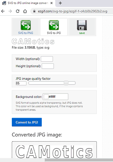Screen dimensions: 113x162
Task: Click the 'Converted JPG image:' heading
Action: [x=37, y=135]
